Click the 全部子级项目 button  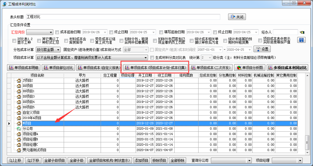[54, 160]
